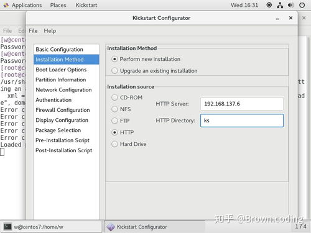
Task: Open the accessibility icon in top bar
Action: click(x=269, y=5)
